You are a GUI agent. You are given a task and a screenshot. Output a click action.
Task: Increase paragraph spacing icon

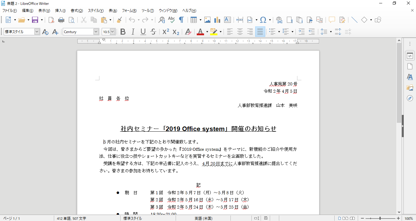tap(338, 32)
